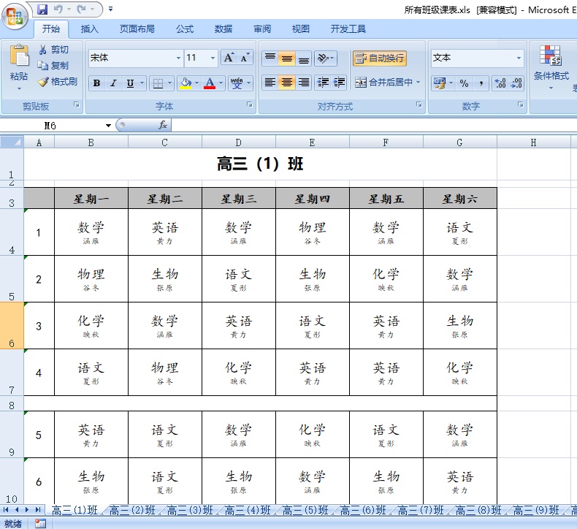The image size is (577, 529).
Task: Open the font size 11 dropdown
Action: click(213, 58)
